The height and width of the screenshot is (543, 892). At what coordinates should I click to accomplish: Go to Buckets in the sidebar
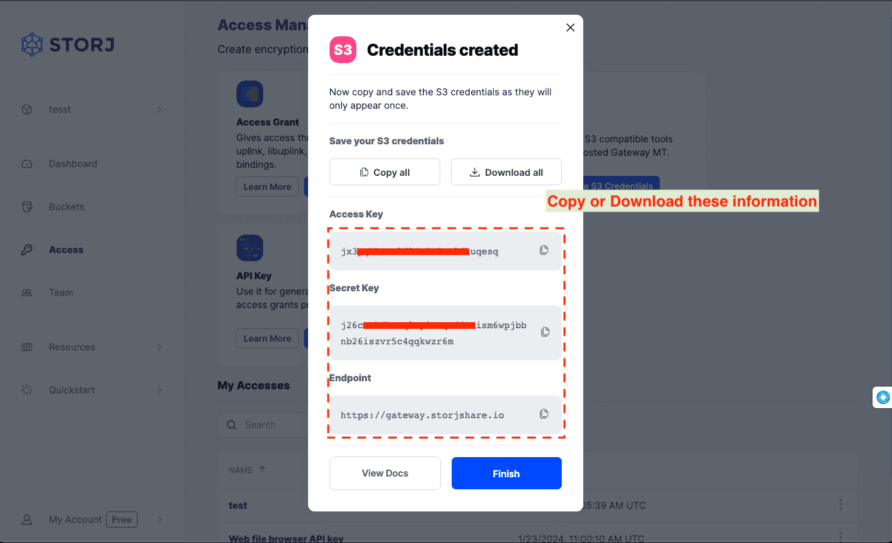pyautogui.click(x=66, y=207)
